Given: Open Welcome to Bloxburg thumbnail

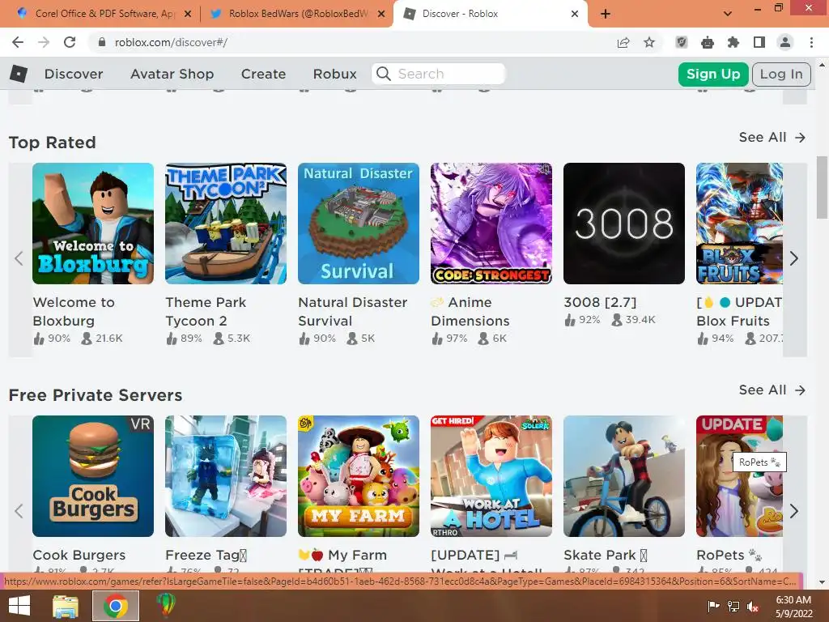Looking at the screenshot, I should click(93, 224).
